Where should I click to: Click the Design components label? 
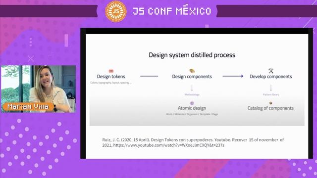pos(192,77)
